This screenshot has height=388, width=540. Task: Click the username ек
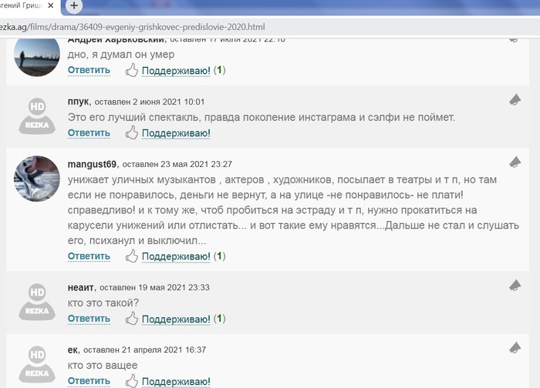pos(73,350)
